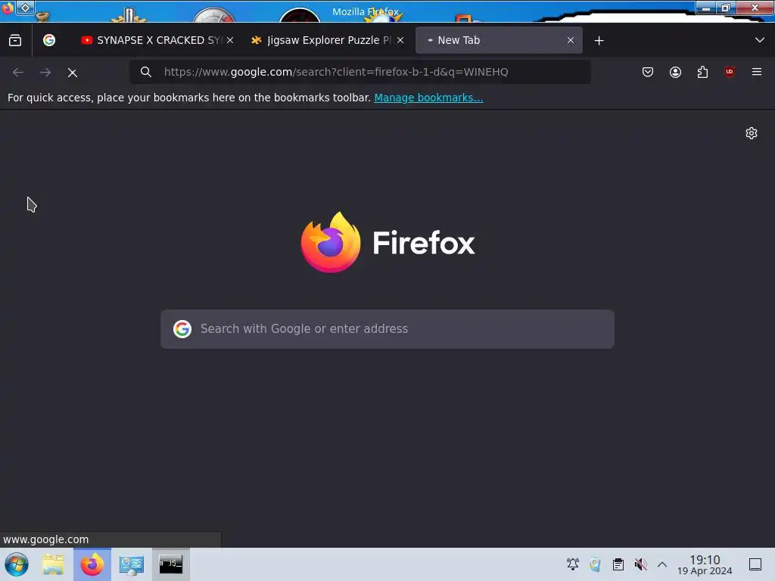Close the SYNAPSE X CRACKED tab
Screen dimensions: 775x581
point(230,40)
